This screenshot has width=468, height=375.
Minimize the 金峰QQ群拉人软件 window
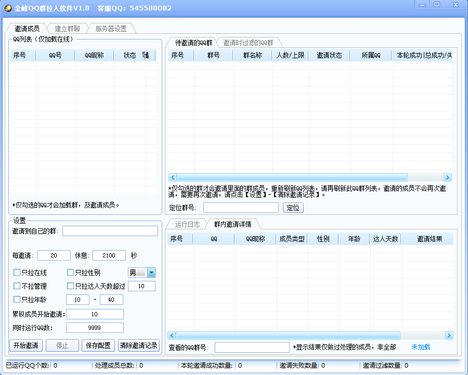coord(422,5)
